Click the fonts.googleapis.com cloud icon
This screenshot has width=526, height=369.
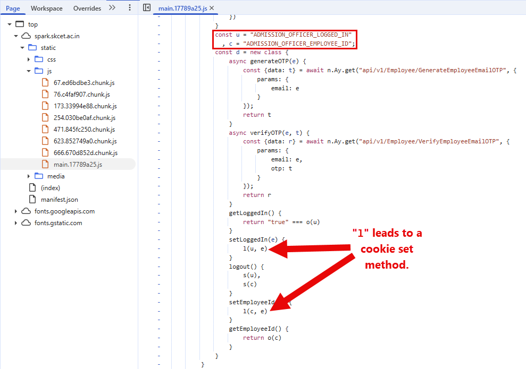click(26, 211)
